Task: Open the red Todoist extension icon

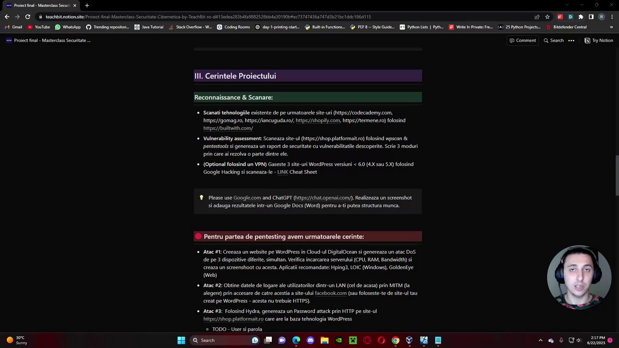Action: tap(560, 16)
